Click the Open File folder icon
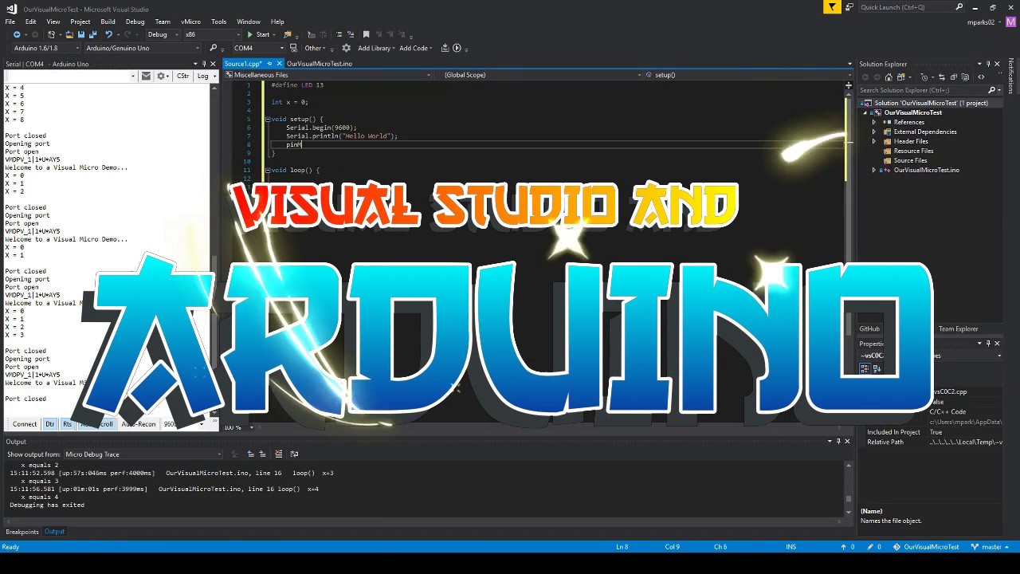This screenshot has width=1020, height=574. point(69,34)
